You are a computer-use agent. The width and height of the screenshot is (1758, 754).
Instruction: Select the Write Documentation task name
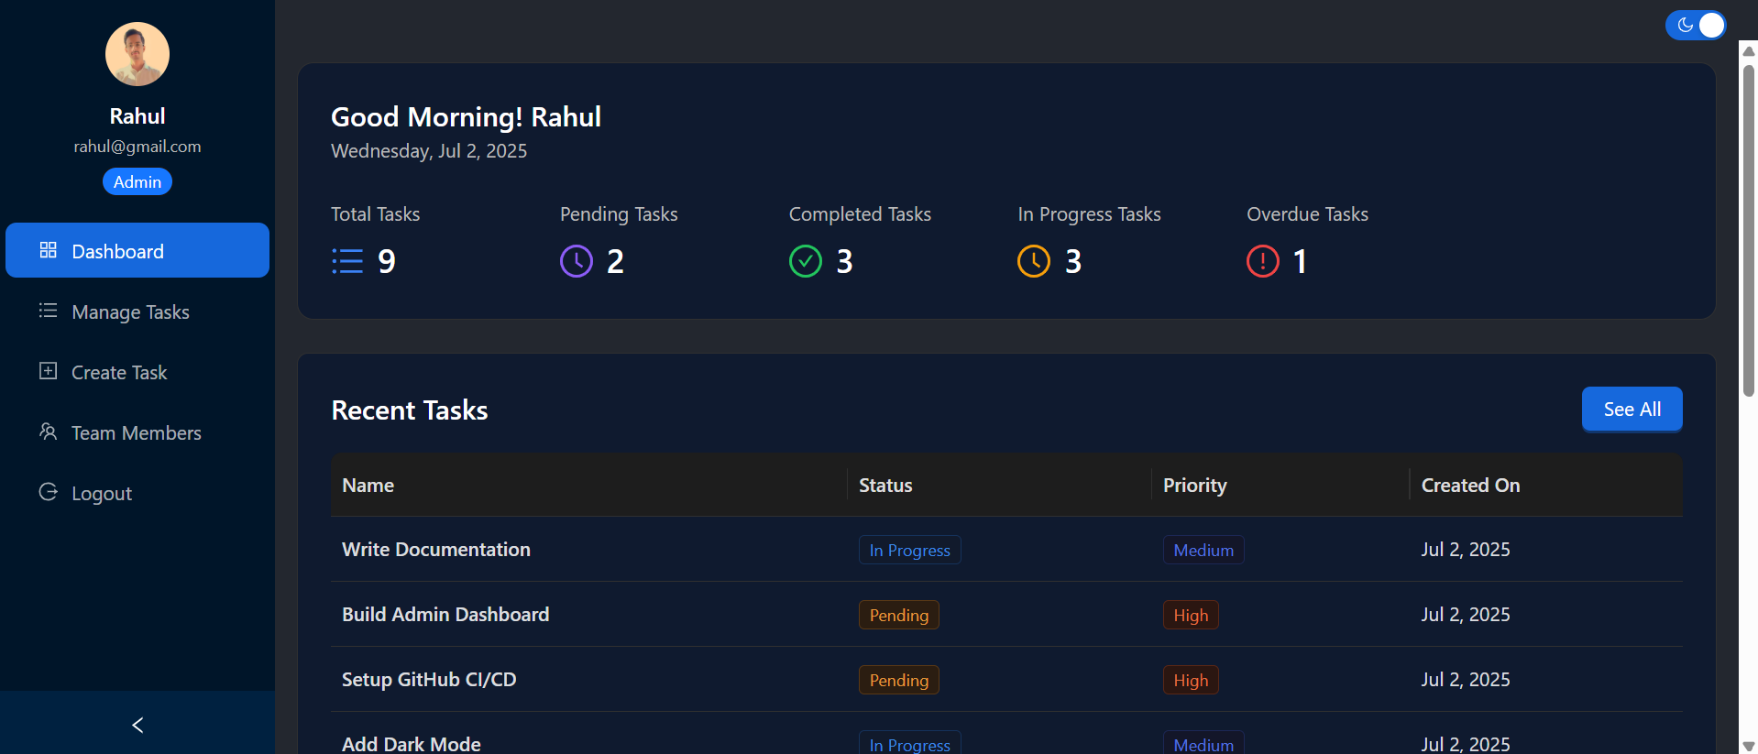436,549
